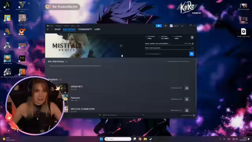Open the green A-logo desktop shortcut
Screen dimensions: 252x142
(x=7, y=6)
